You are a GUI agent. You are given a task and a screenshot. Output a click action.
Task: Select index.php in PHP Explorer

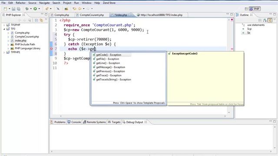20,40
